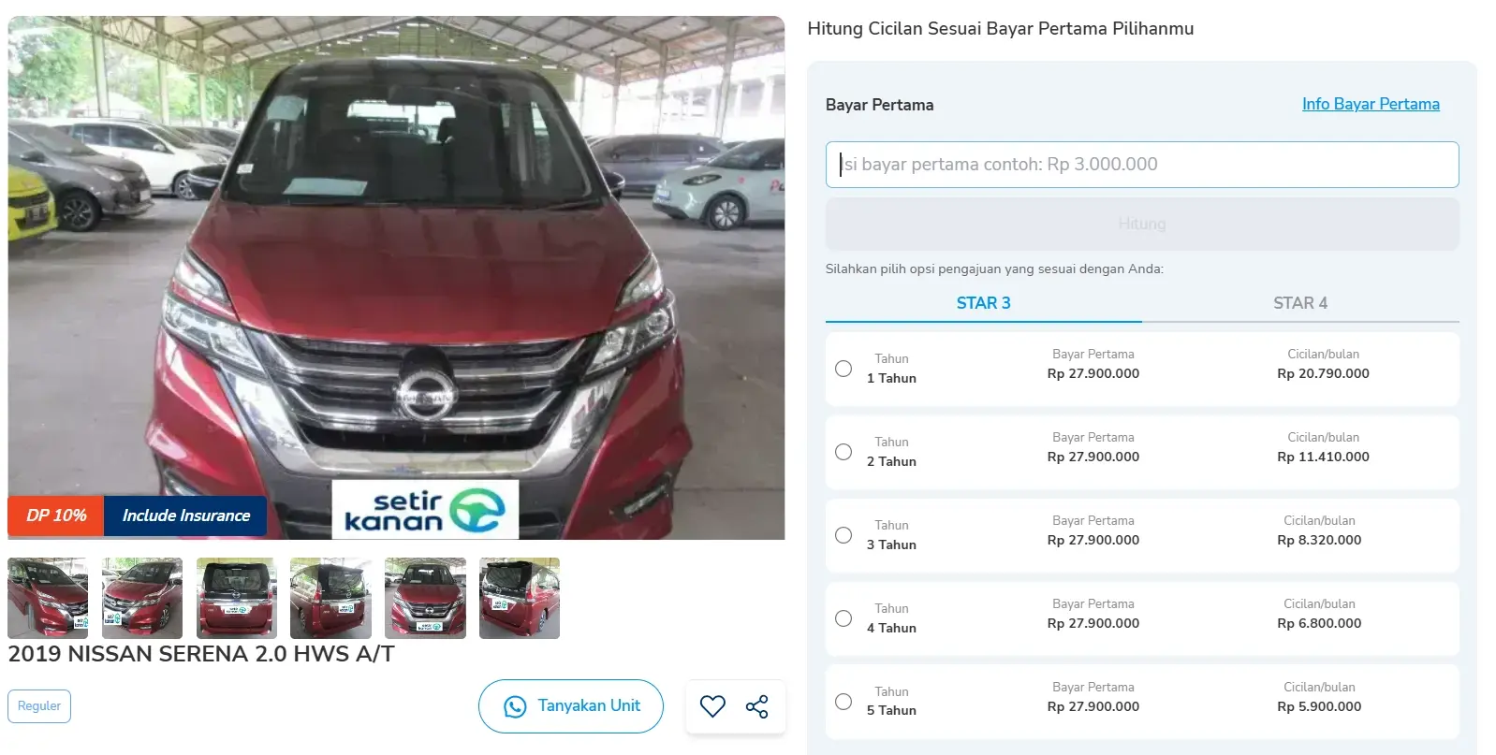
Task: Show the third thumbnail, rear view
Action: tap(237, 598)
